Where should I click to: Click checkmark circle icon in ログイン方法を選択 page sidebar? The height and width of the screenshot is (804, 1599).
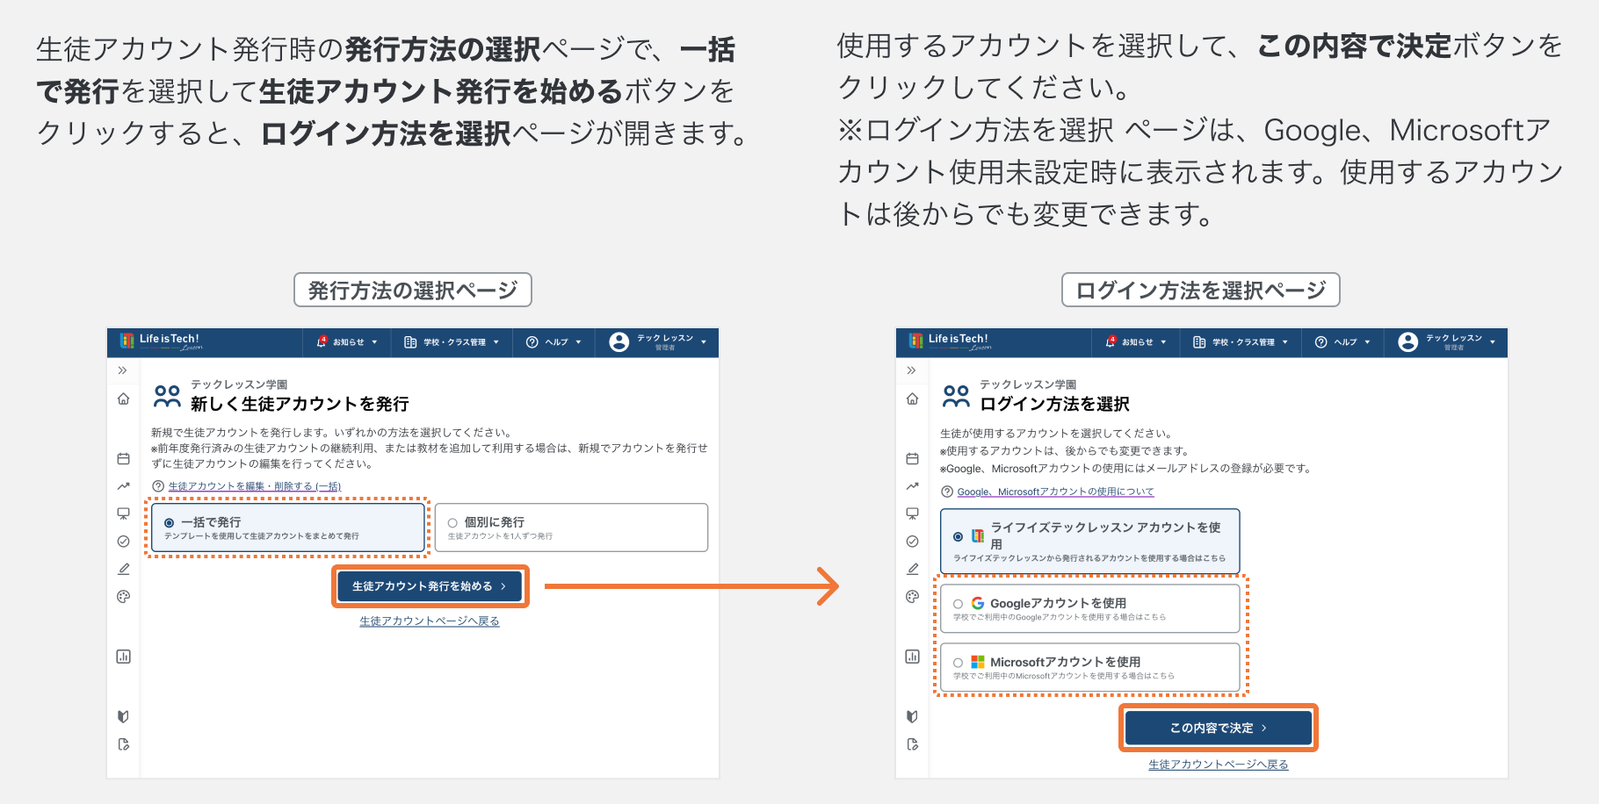[912, 542]
